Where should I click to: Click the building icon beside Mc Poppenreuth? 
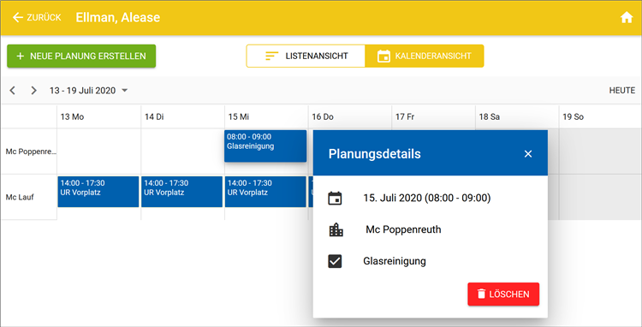coord(336,230)
